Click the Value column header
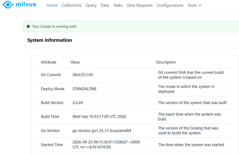Image resolution: width=239 pixels, height=155 pixels. 75,62
